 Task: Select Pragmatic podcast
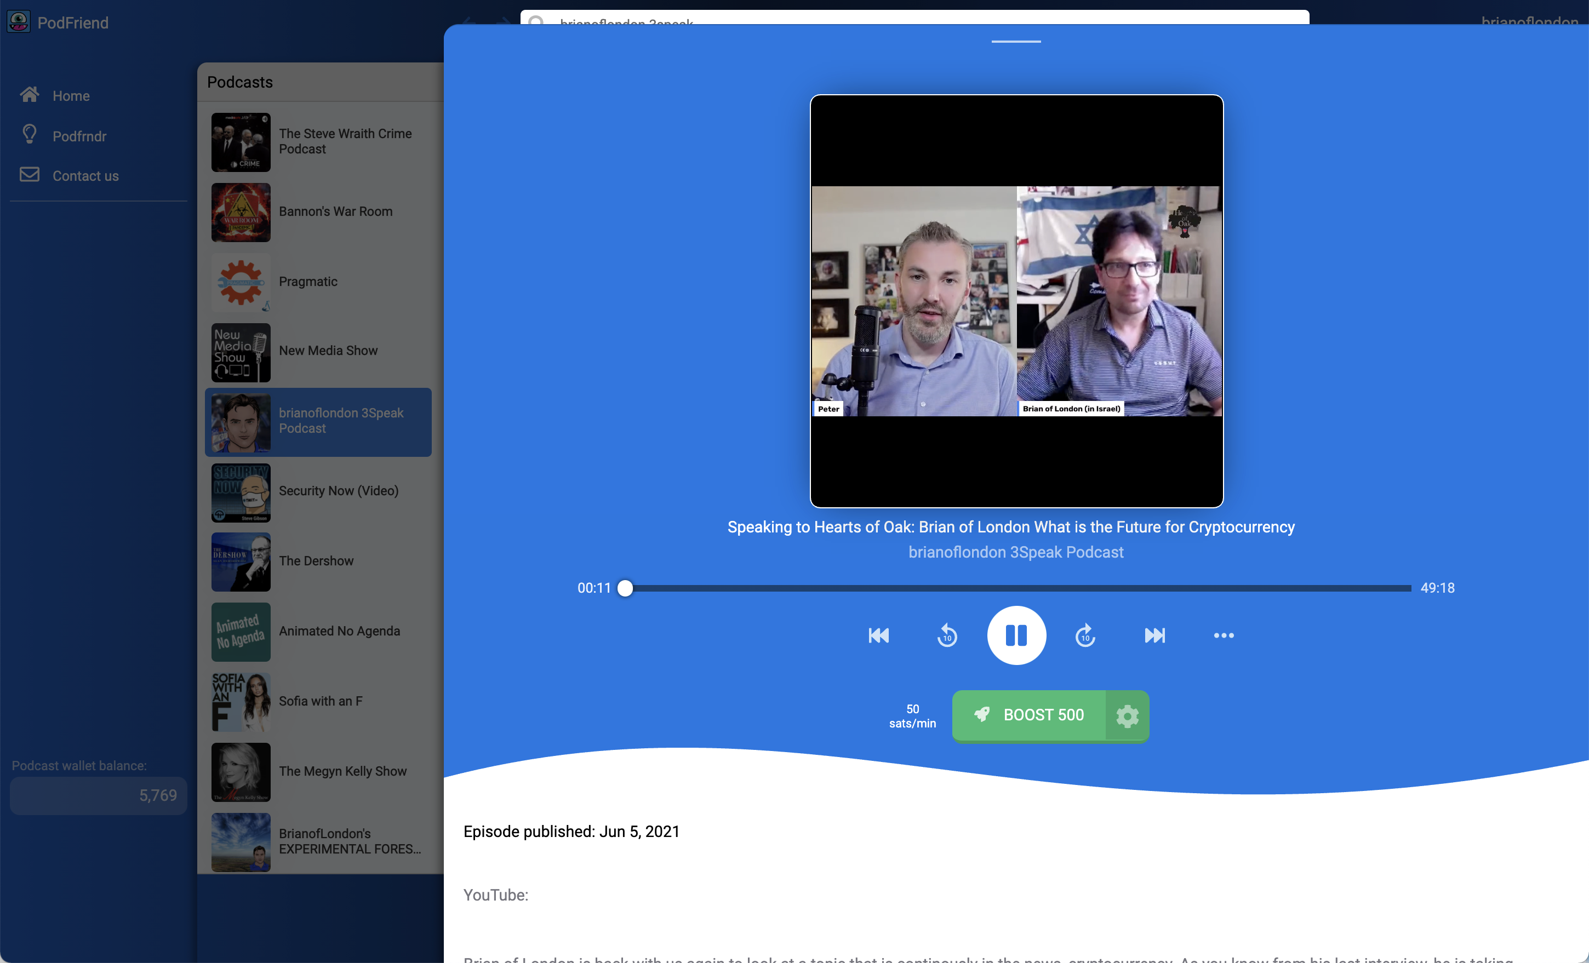point(318,282)
